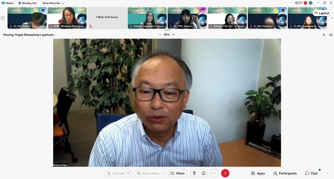Viewport: 334px width, 179px height.
Task: Click the red leave meeting button
Action: [225, 173]
